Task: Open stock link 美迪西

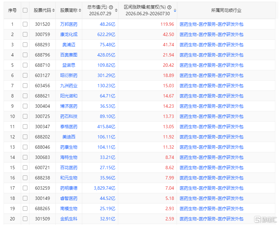Action: pyautogui.click(x=69, y=137)
